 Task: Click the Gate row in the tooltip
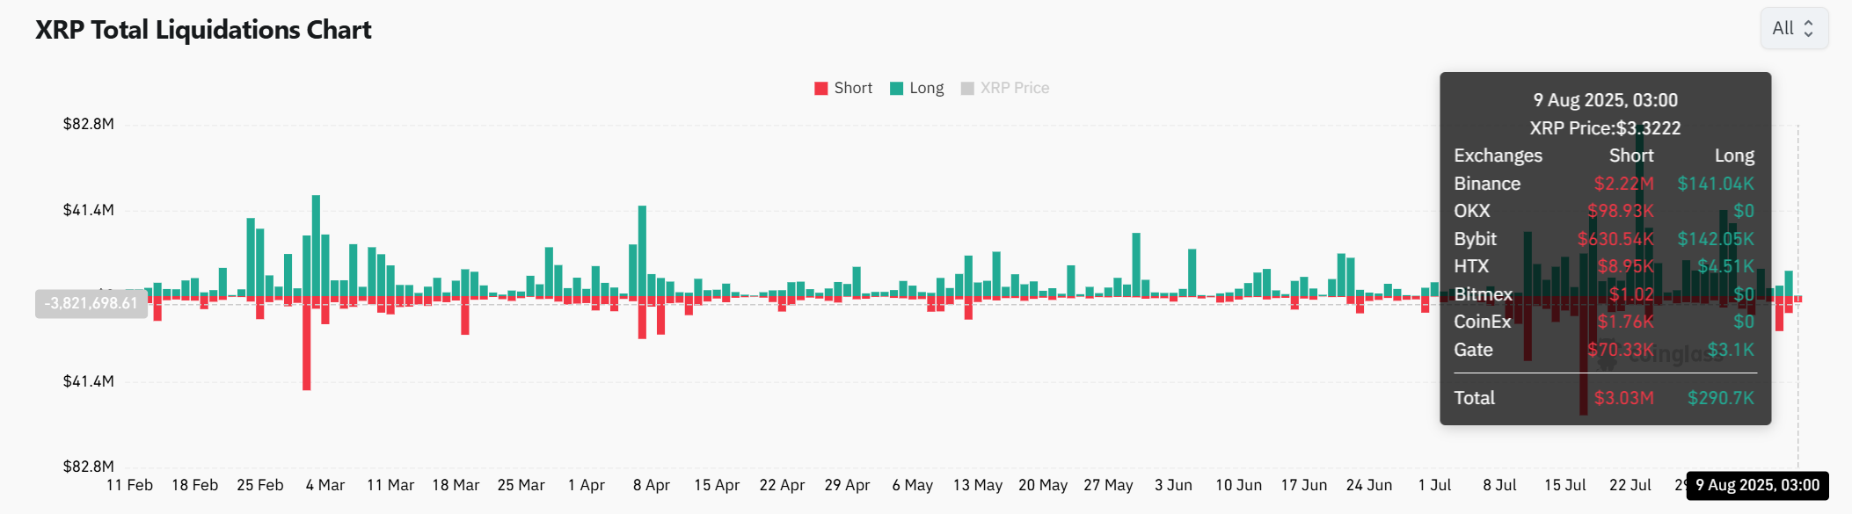[x=1604, y=350]
